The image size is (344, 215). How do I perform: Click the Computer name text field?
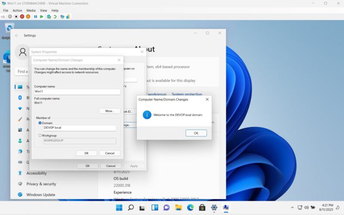pyautogui.click(x=77, y=92)
